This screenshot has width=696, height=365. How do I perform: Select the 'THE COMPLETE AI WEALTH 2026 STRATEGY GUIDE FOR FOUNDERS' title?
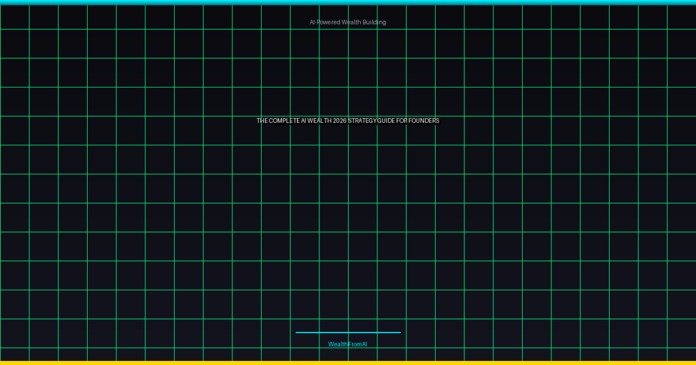coord(348,121)
